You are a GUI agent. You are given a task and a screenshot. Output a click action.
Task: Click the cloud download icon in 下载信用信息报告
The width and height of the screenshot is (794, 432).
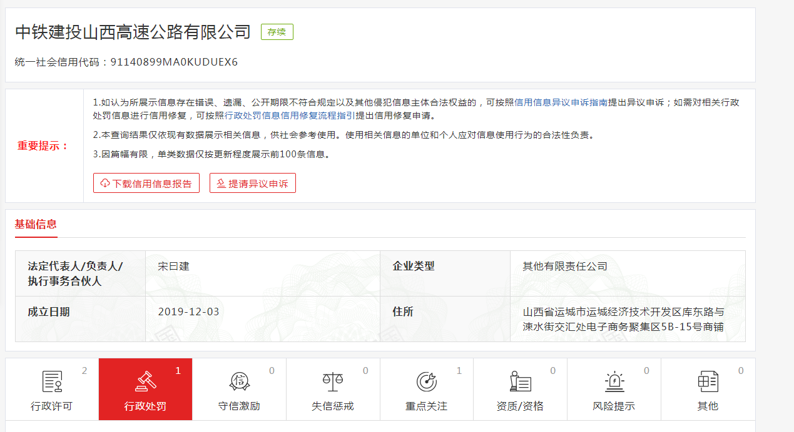[105, 184]
